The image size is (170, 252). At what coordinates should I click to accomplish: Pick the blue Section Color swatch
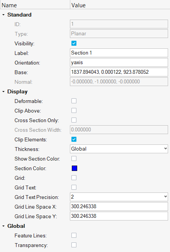point(74,168)
